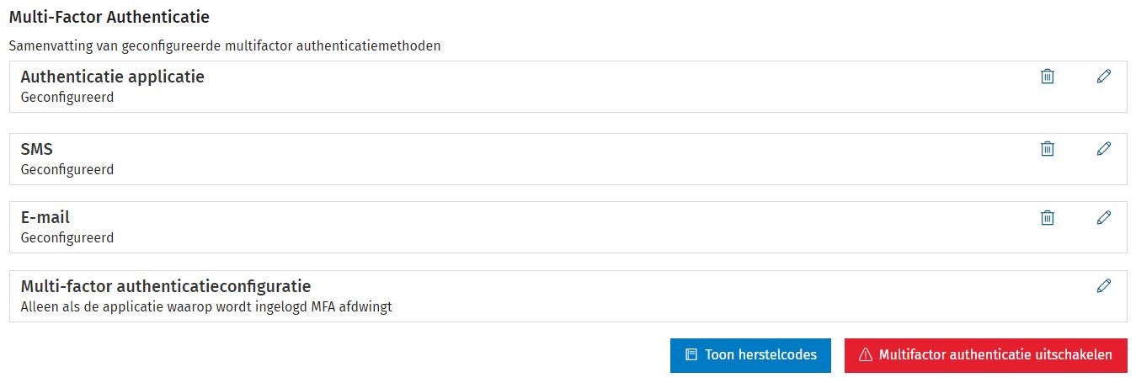Screen dimensions: 1136x383
Task: Click the 'Alleen als de applicatie' description
Action: [x=206, y=306]
